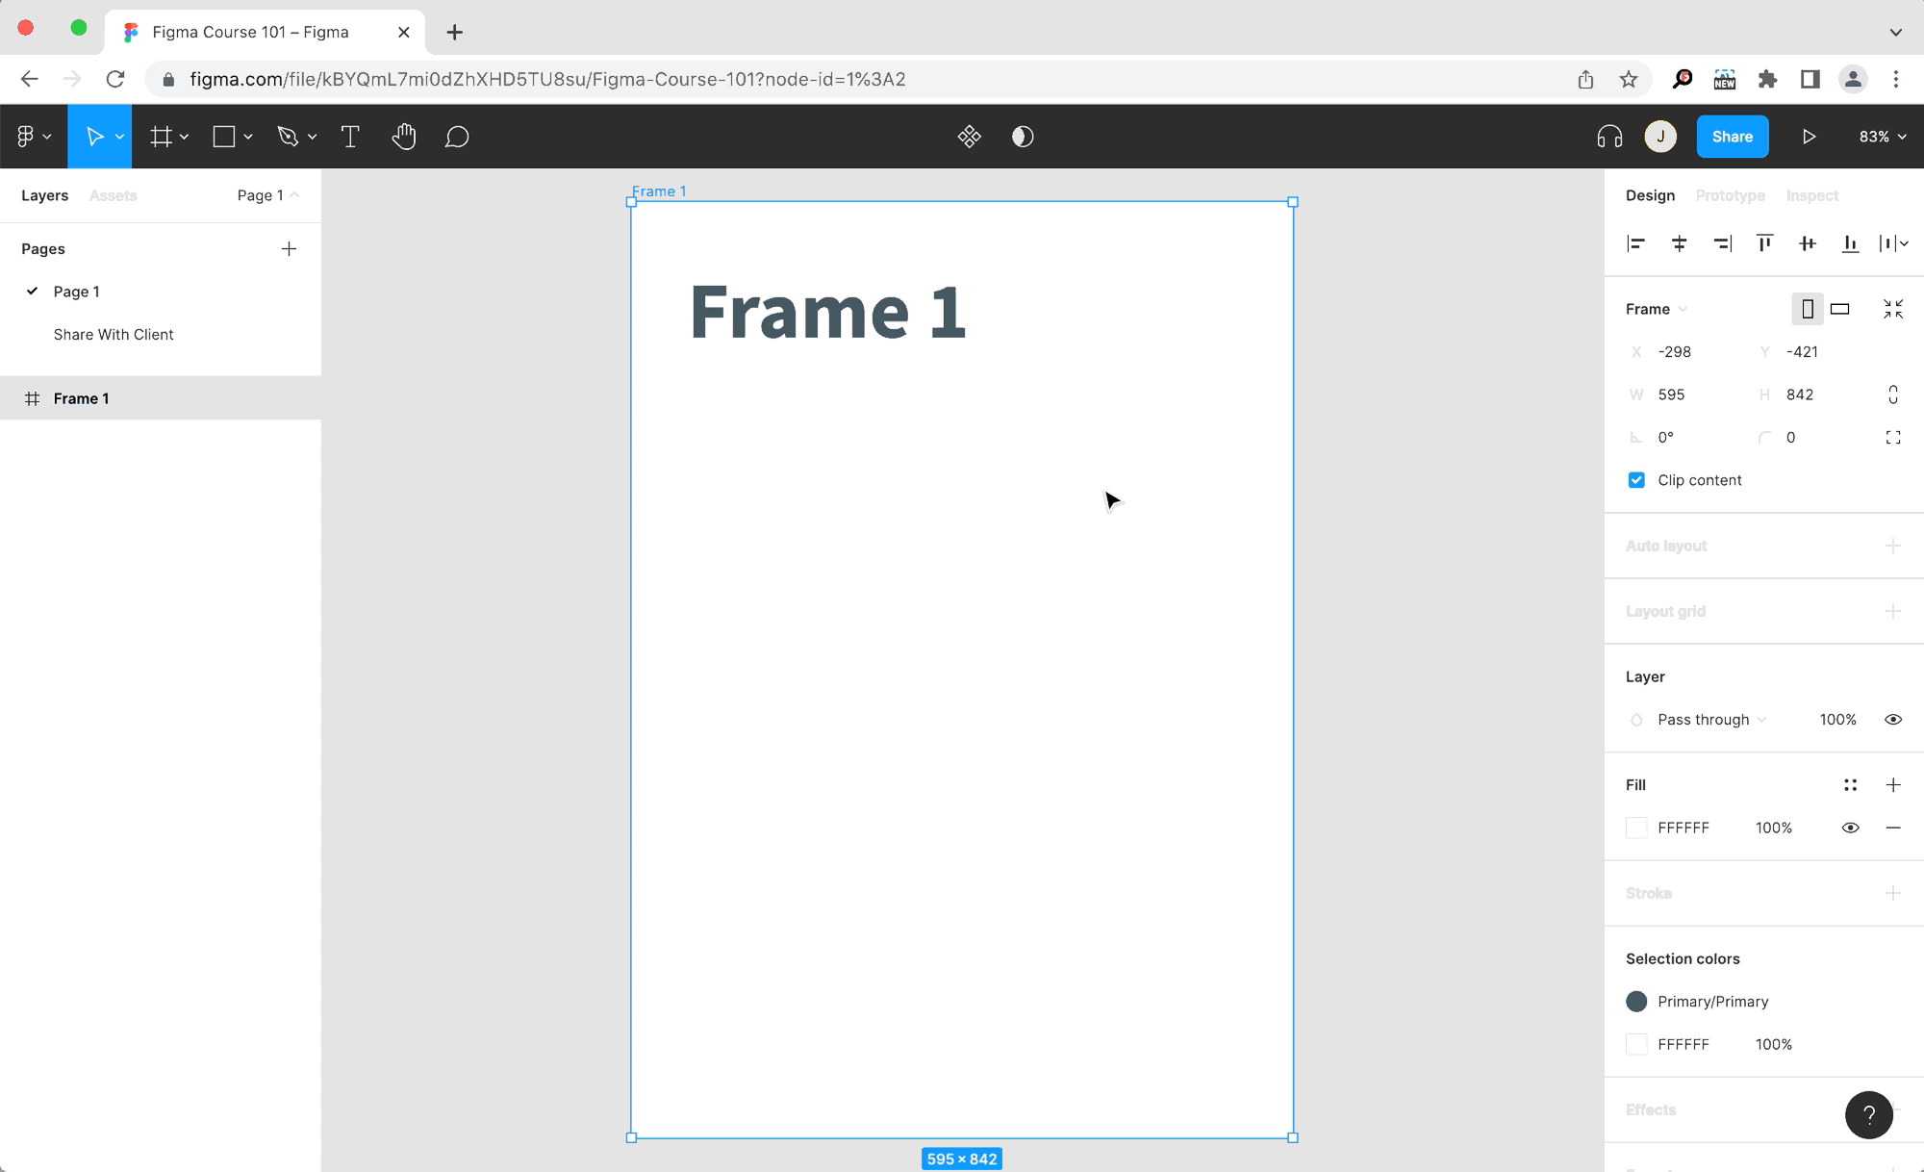This screenshot has width=1924, height=1172.
Task: Align selection to the right
Action: point(1722,243)
